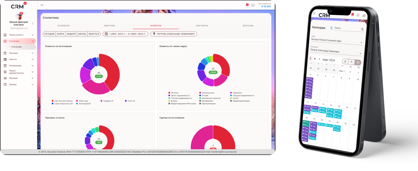This screenshot has width=418, height=171.
Task: Switch to the Основное tab
Action: (64, 25)
